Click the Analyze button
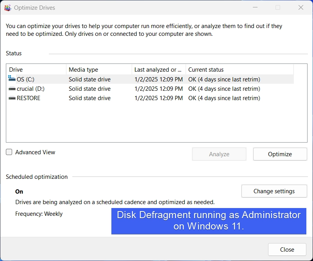This screenshot has height=261, width=313. 219,154
